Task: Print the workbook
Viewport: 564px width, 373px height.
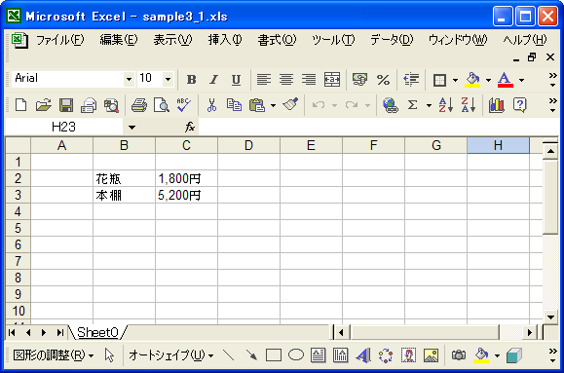Action: (139, 105)
